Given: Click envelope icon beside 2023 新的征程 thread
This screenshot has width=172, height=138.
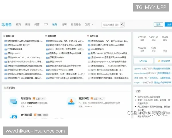Looking at the screenshot, I should (47, 49).
